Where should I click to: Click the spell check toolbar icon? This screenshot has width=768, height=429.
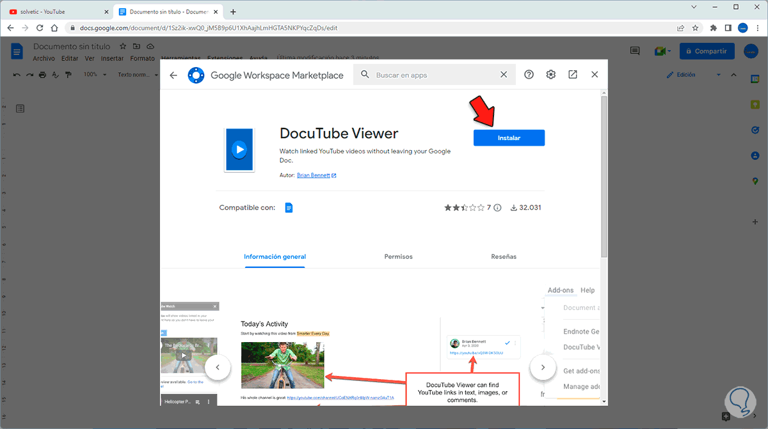coord(55,75)
